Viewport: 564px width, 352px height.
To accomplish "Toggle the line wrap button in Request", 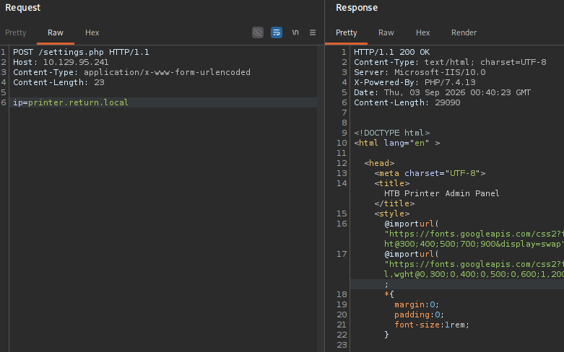I will click(x=277, y=32).
